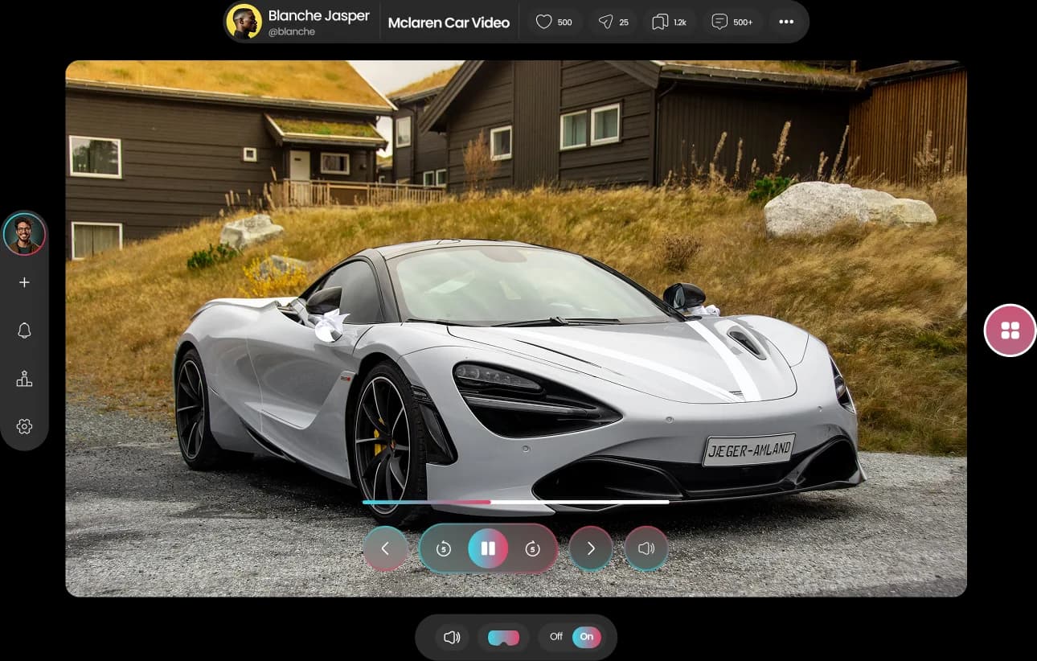
Task: Seek using the video progress bar
Action: tap(515, 502)
